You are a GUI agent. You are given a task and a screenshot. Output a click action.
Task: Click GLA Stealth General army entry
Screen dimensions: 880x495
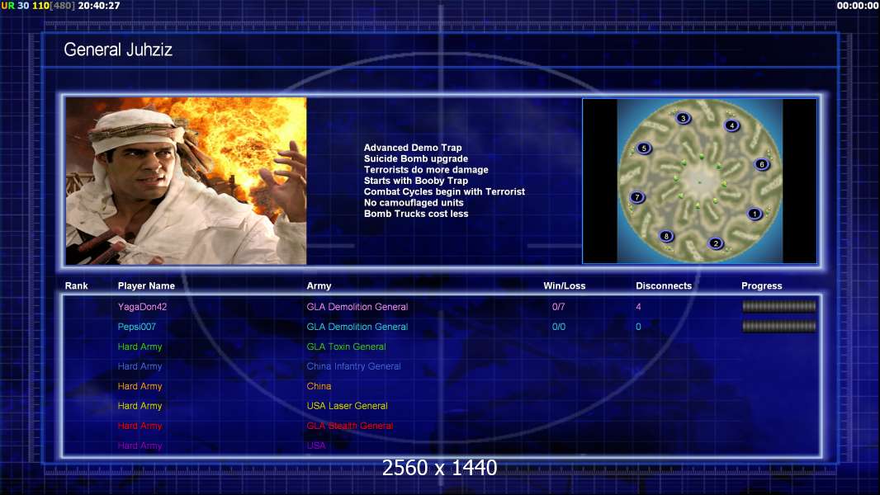coord(350,426)
